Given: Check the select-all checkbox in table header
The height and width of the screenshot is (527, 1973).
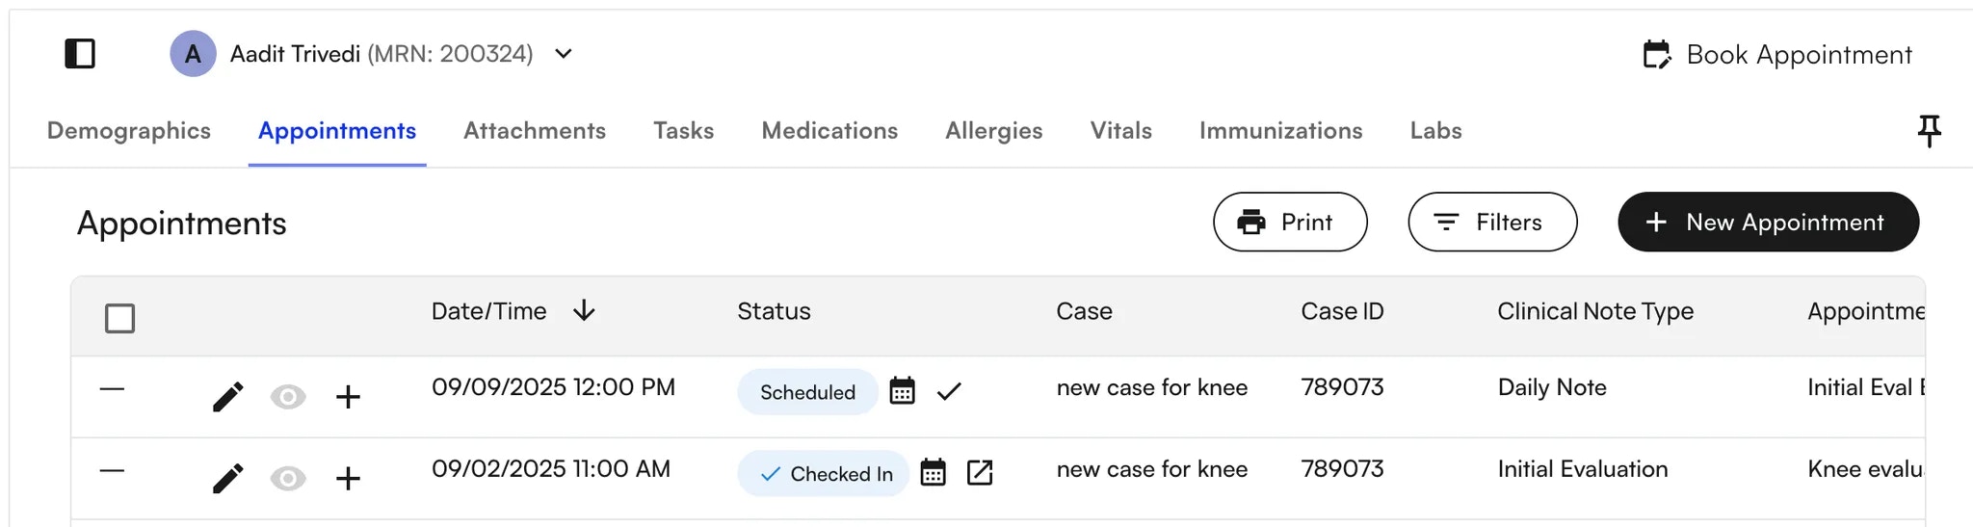Looking at the screenshot, I should pyautogui.click(x=119, y=318).
